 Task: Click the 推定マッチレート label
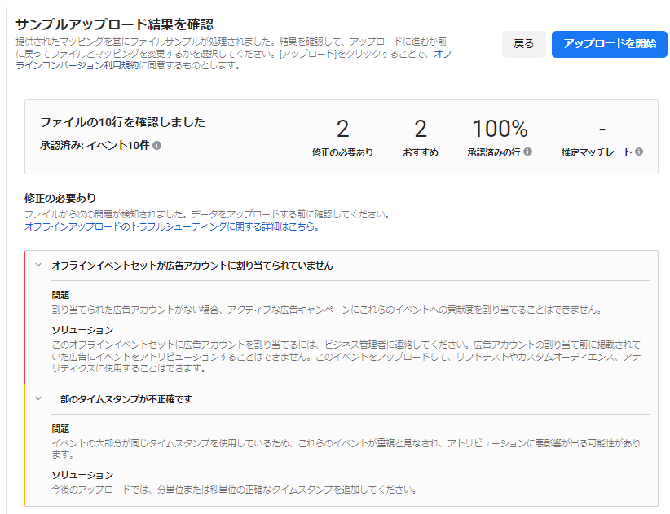597,152
